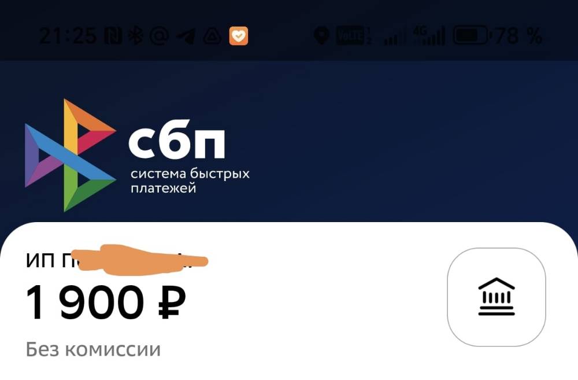Click the 'Без комиссии' label
Viewport: 578px width, 380px height.
pos(93,349)
